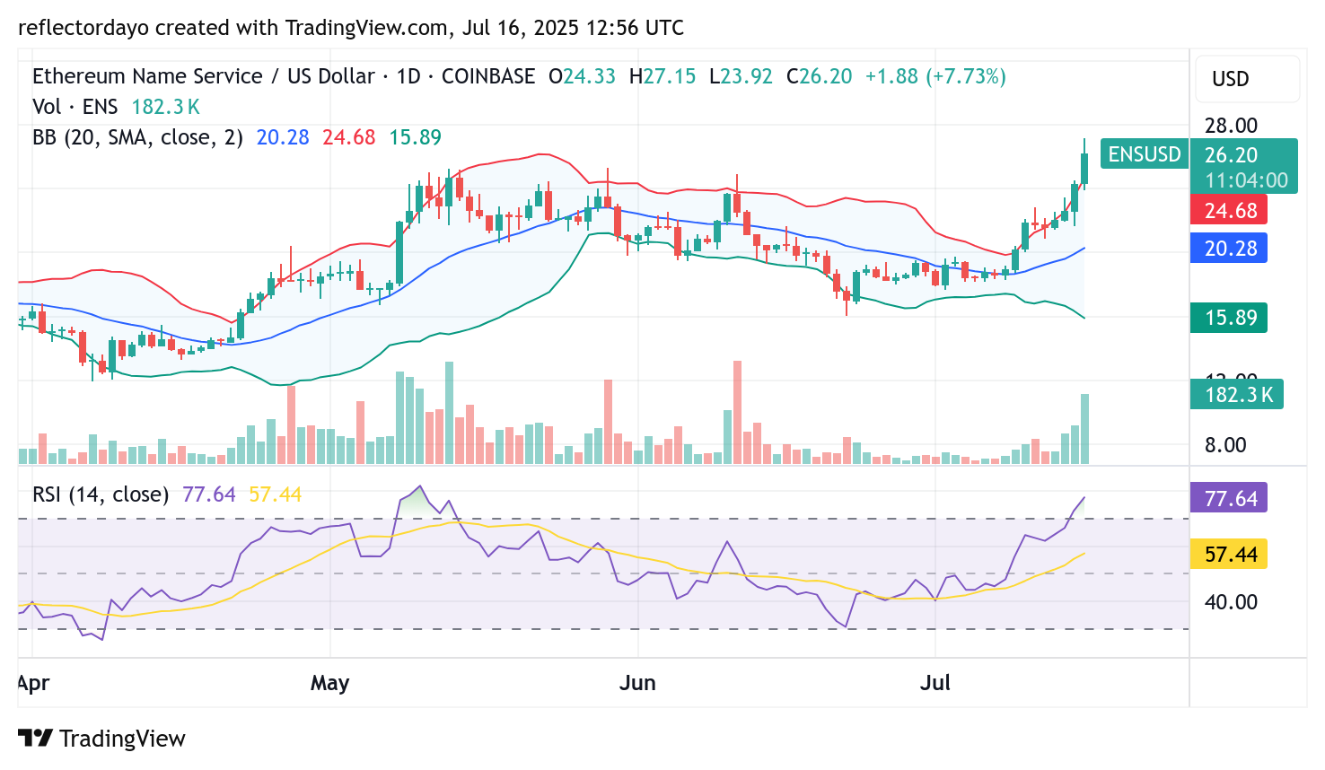Image resolution: width=1325 pixels, height=770 pixels.
Task: Click the latest volume bar on the right
Action: coord(1084,429)
